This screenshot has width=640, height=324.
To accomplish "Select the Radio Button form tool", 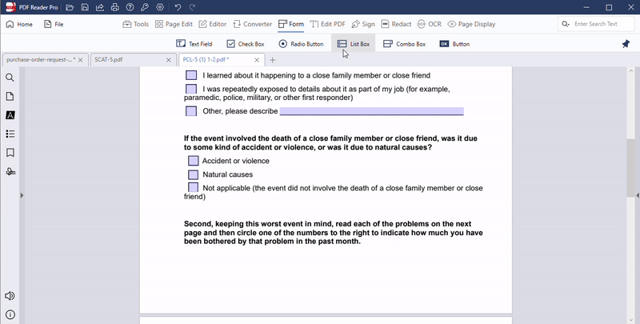I will click(302, 44).
